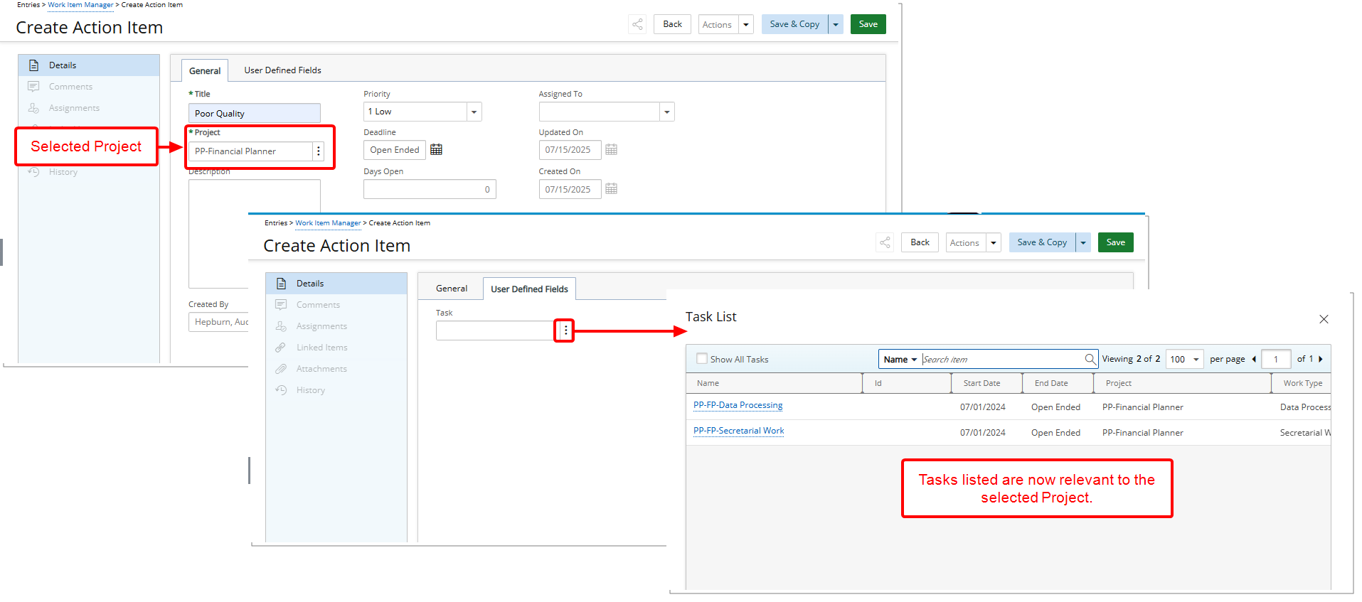Select Comments in front window sidebar
1362x602 pixels.
click(336, 304)
